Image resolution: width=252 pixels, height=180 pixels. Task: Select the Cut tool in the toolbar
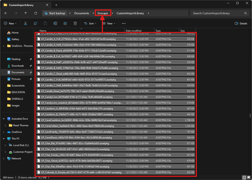point(25,23)
